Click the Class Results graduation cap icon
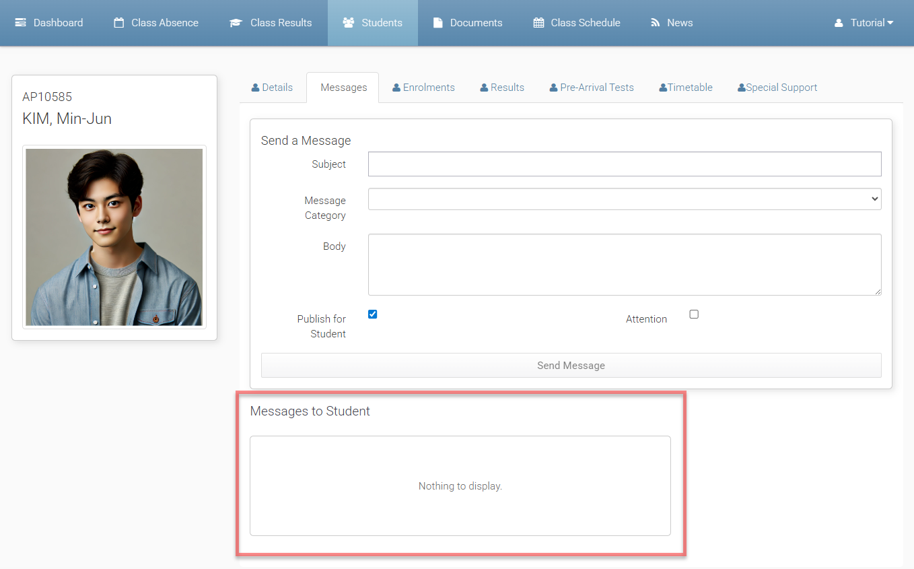This screenshot has height=569, width=914. pos(236,23)
